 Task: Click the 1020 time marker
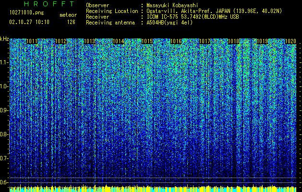290,41
